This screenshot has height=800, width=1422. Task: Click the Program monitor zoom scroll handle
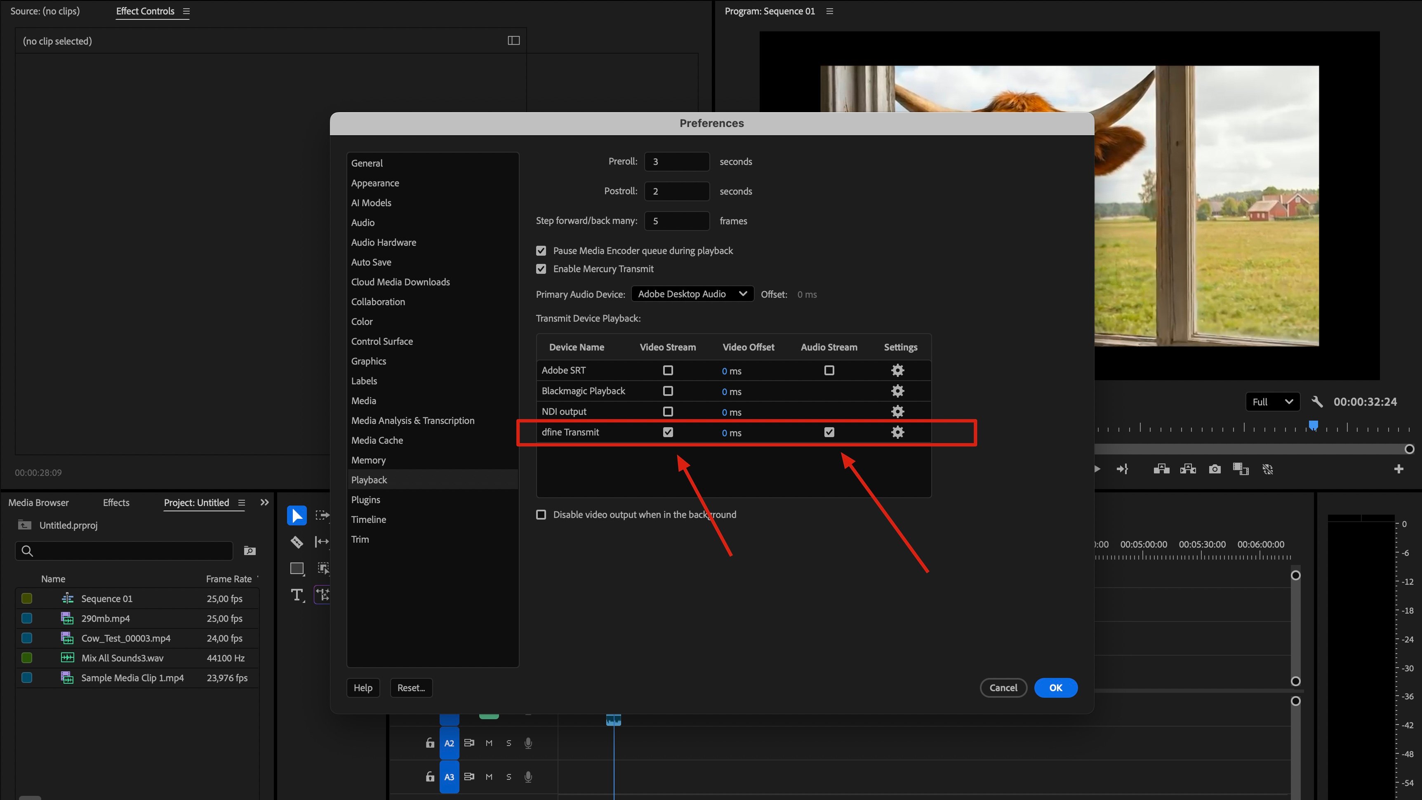point(1409,449)
